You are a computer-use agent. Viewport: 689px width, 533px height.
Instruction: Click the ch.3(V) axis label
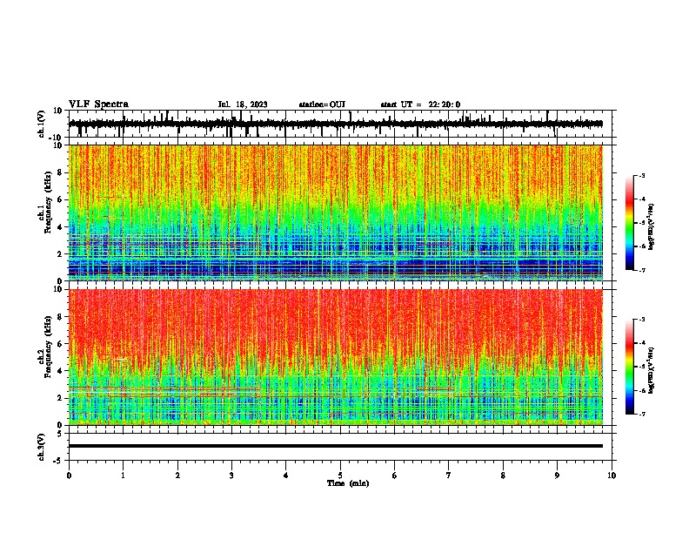[x=42, y=447]
